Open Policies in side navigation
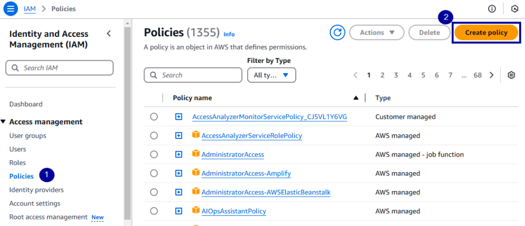The height and width of the screenshot is (226, 525). point(22,176)
